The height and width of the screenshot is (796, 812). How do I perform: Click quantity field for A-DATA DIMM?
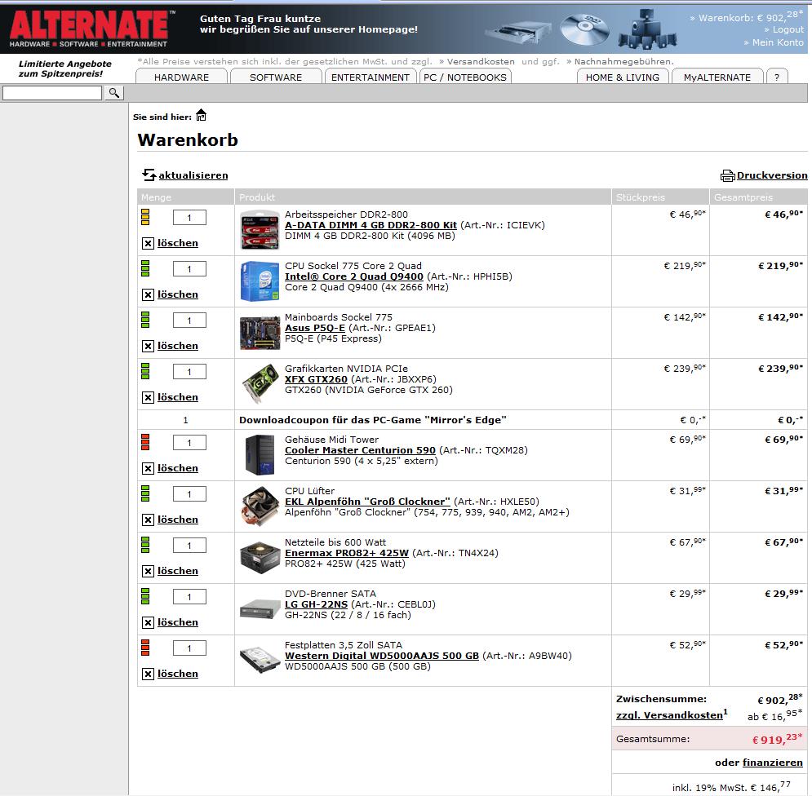pyautogui.click(x=189, y=218)
